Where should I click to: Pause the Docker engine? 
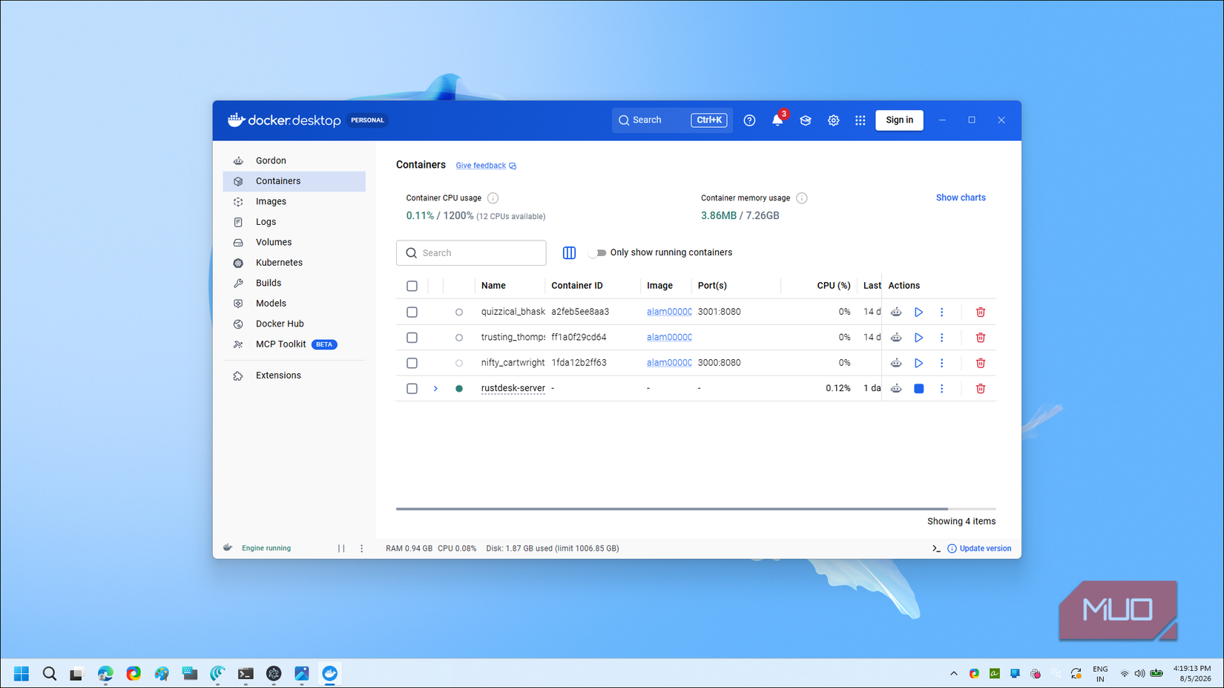(341, 548)
